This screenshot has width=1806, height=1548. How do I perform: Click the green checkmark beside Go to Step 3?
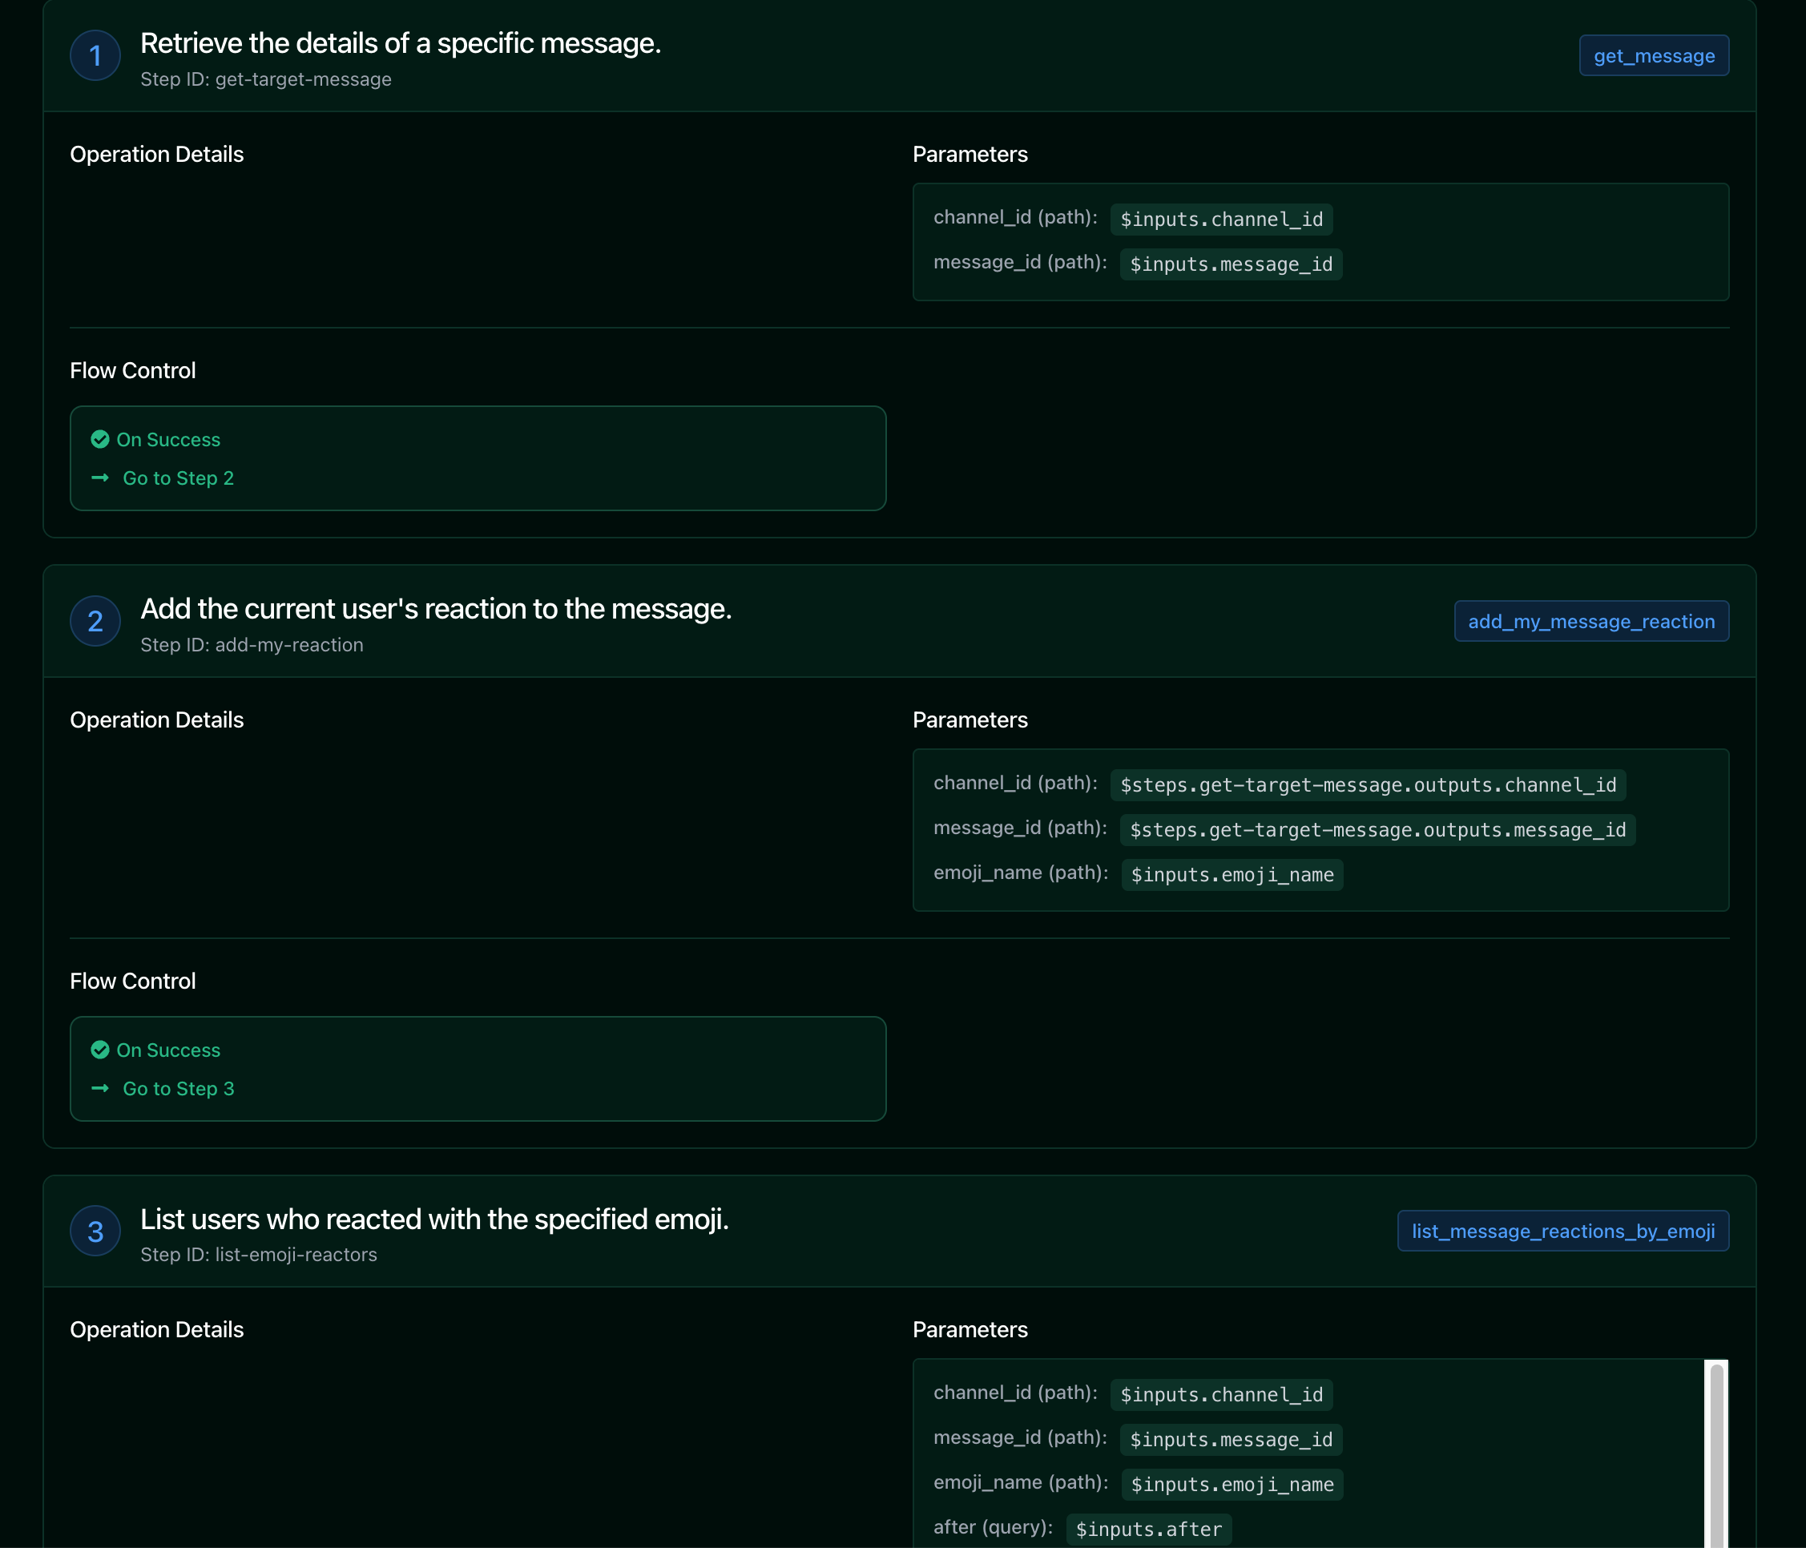tap(100, 1050)
